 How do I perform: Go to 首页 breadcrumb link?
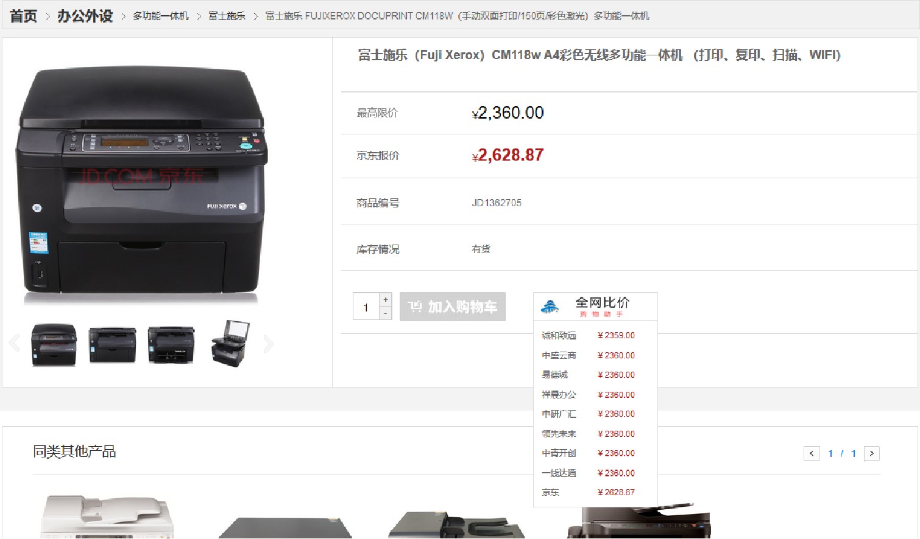(x=23, y=16)
